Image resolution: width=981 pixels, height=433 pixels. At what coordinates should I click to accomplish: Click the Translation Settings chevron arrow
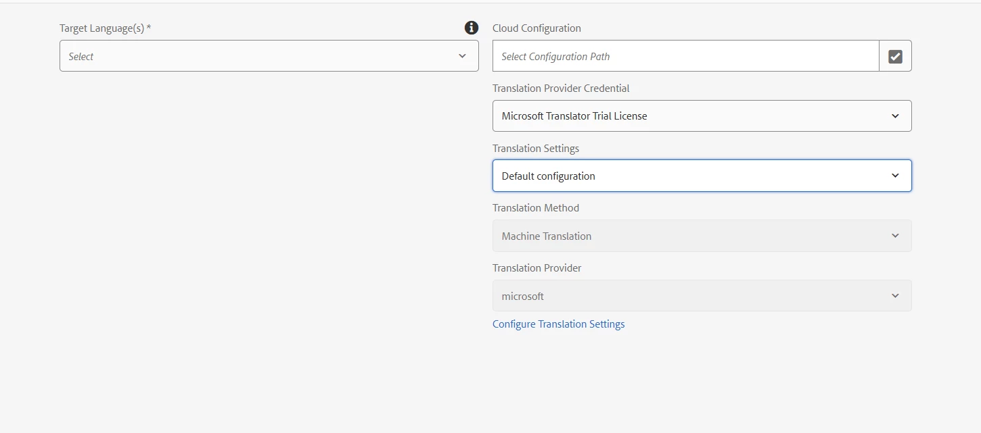[x=895, y=176]
